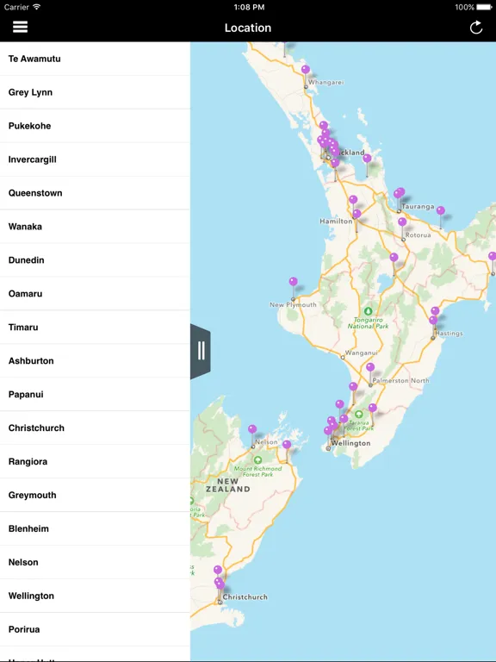
Task: Tap the refresh icon
Action: (x=476, y=28)
